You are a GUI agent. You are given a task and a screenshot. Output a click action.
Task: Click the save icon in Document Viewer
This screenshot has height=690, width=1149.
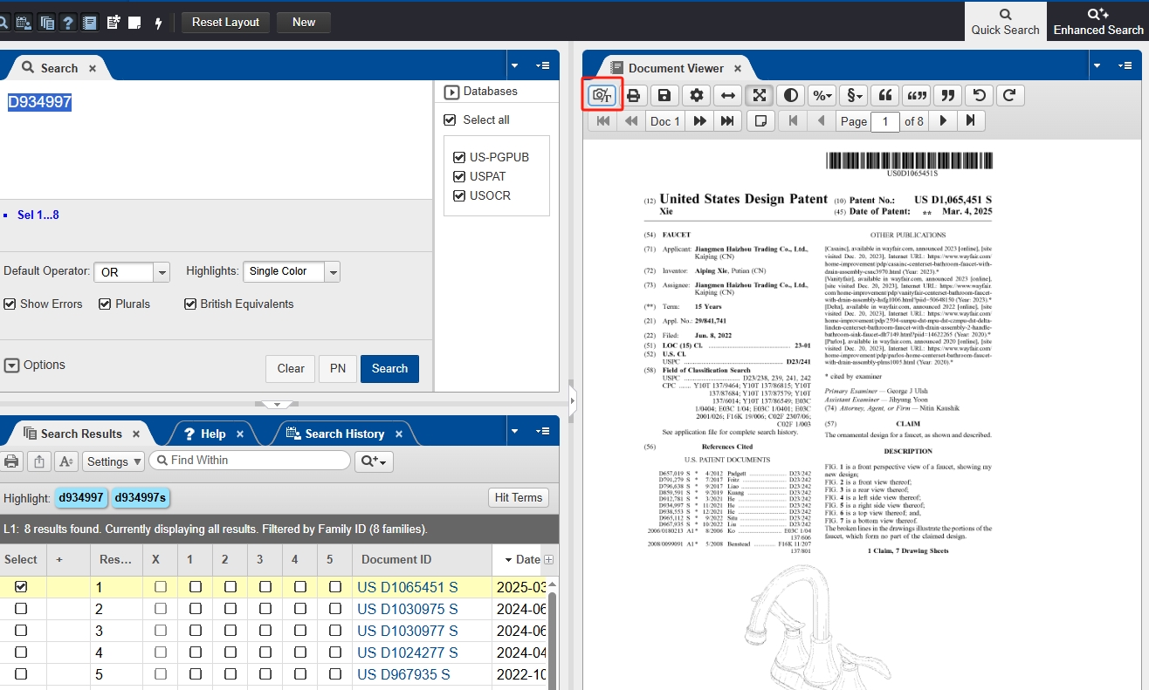point(664,96)
